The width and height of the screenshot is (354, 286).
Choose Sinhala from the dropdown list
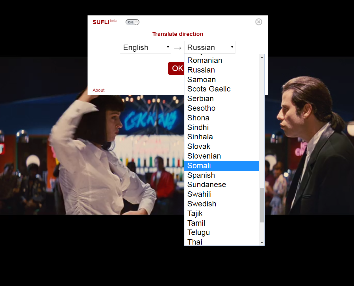(222, 137)
